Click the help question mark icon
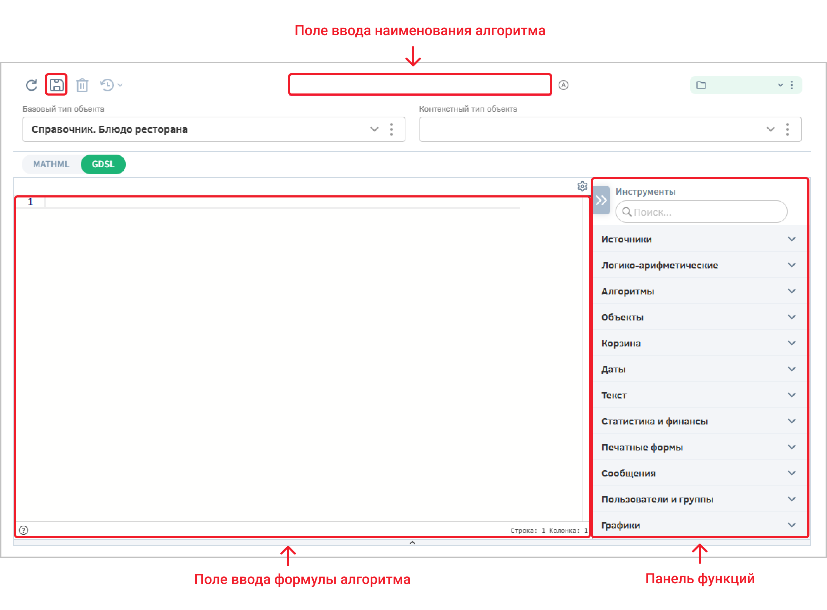The width and height of the screenshot is (827, 610). pos(24,530)
